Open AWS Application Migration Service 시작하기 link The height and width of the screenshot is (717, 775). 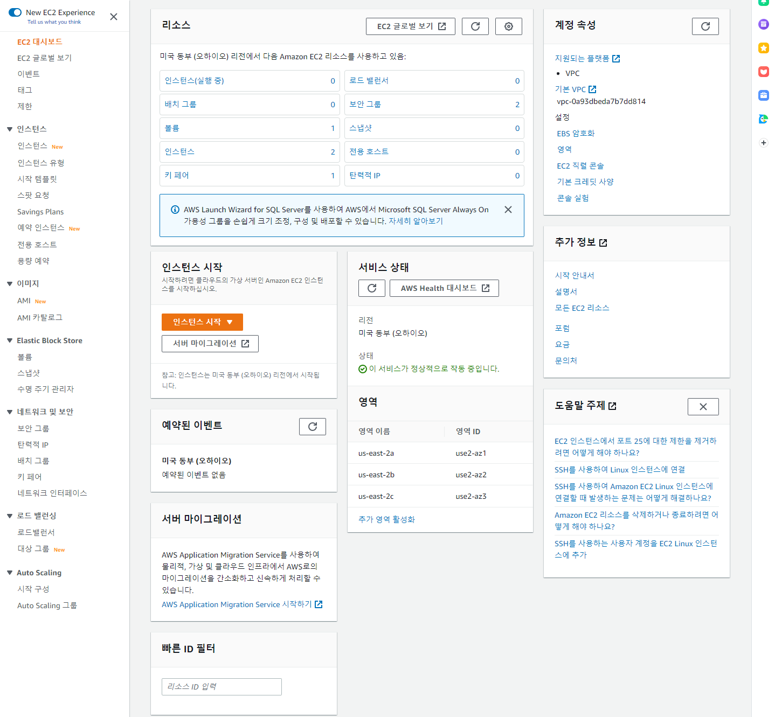pos(242,605)
